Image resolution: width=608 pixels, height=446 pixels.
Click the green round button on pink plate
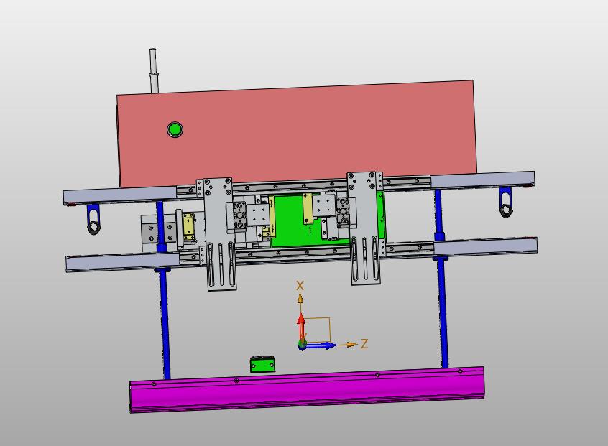point(175,129)
